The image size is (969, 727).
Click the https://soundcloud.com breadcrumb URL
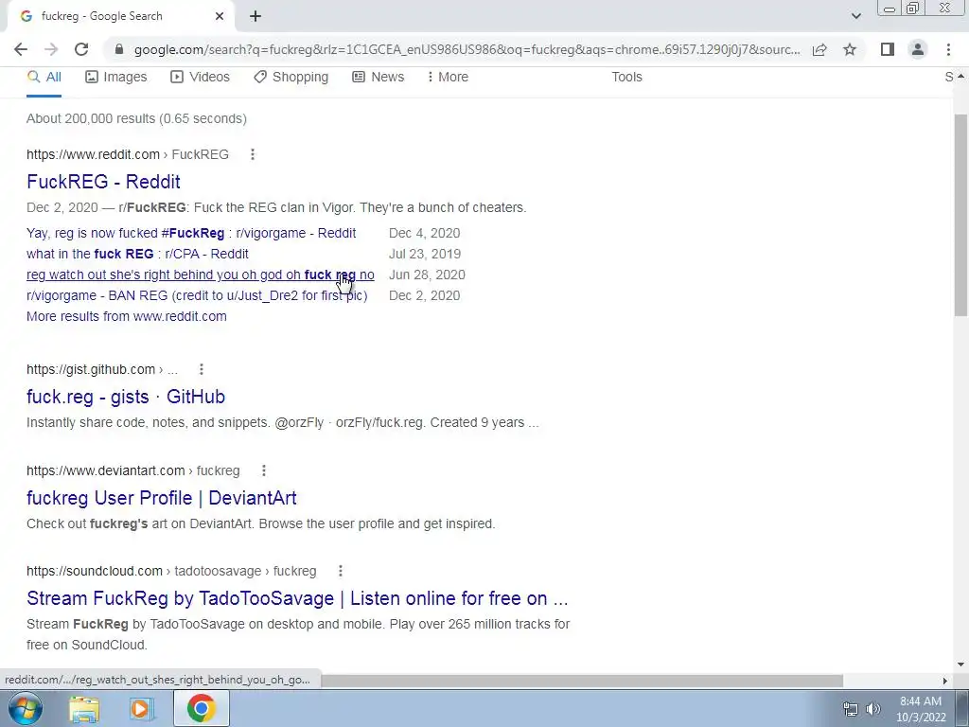coord(95,571)
